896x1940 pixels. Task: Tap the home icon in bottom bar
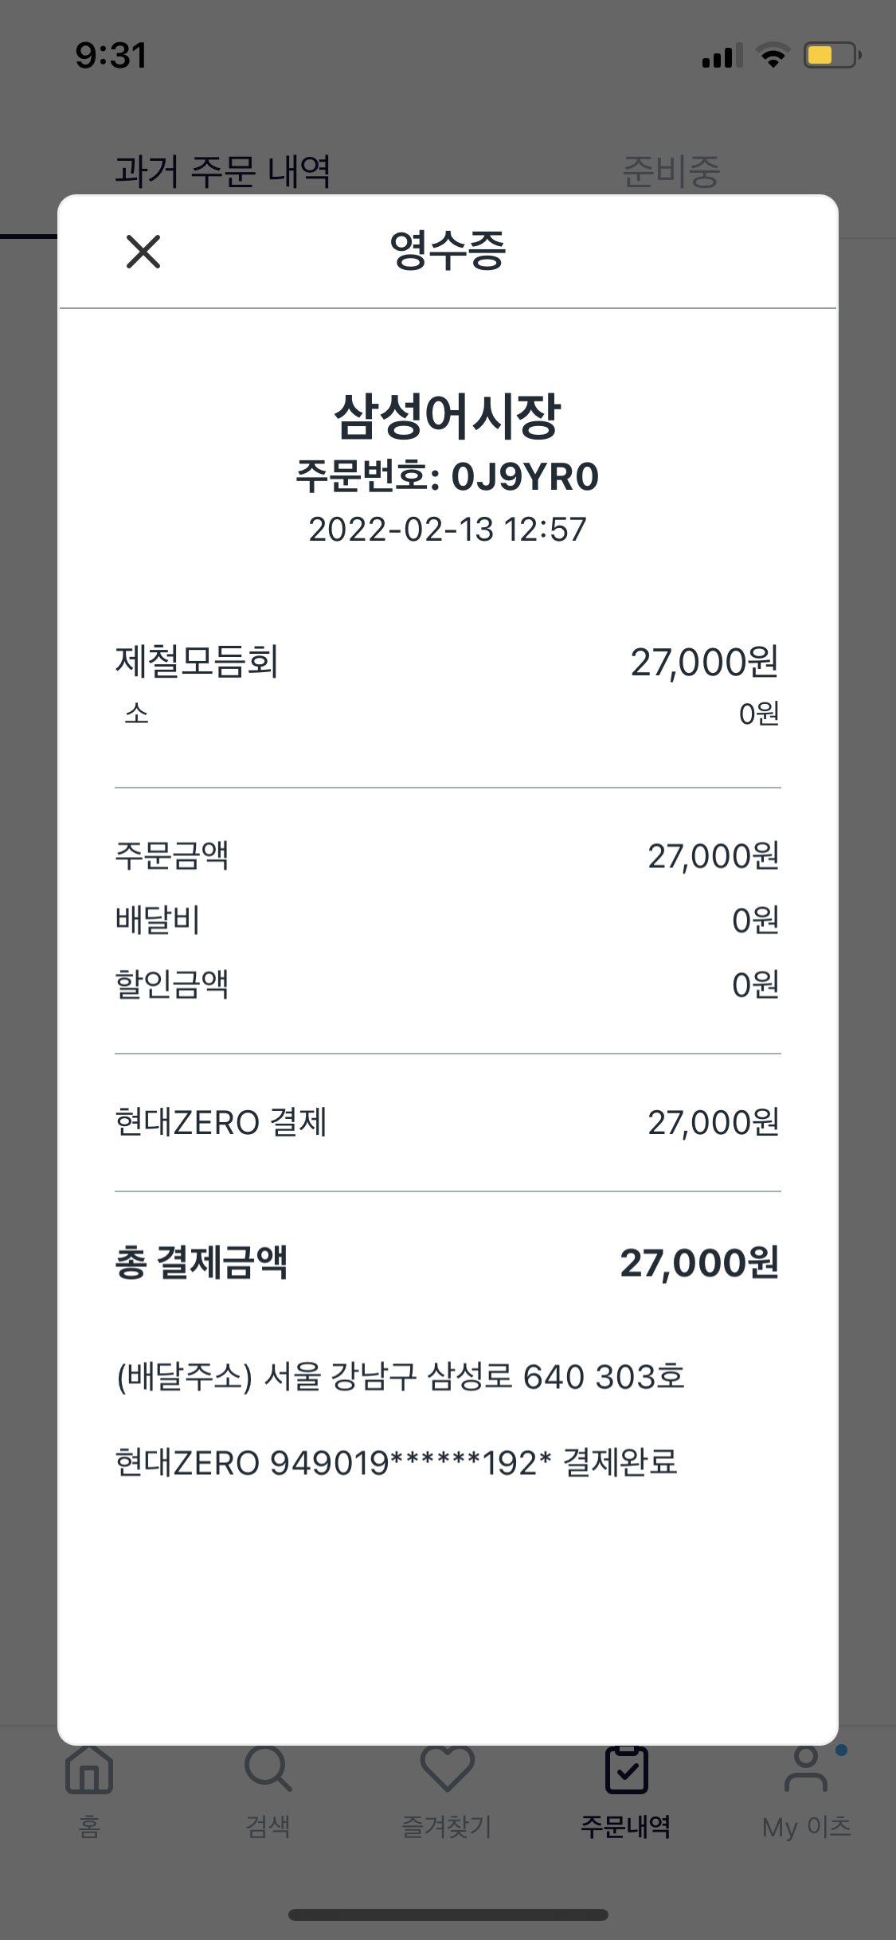(89, 1771)
